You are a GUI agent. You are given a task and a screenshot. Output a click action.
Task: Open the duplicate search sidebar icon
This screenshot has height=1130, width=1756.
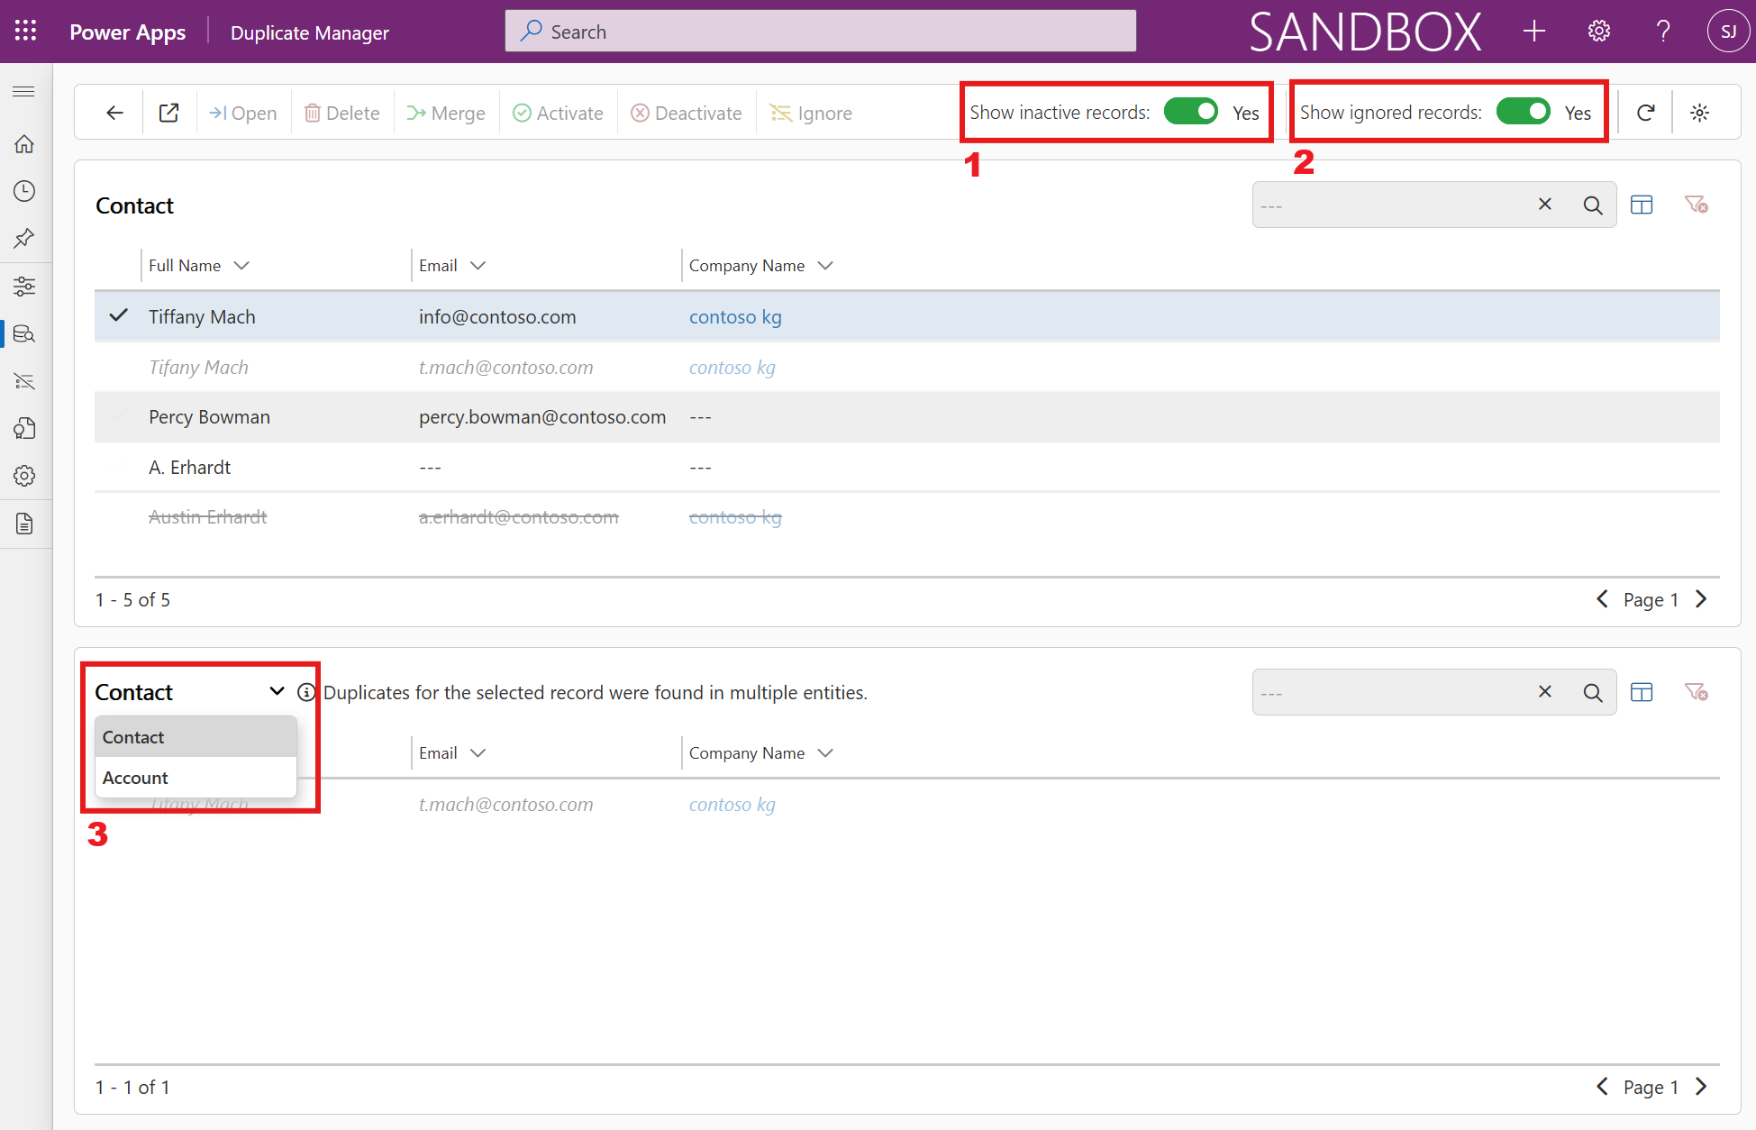pyautogui.click(x=24, y=334)
